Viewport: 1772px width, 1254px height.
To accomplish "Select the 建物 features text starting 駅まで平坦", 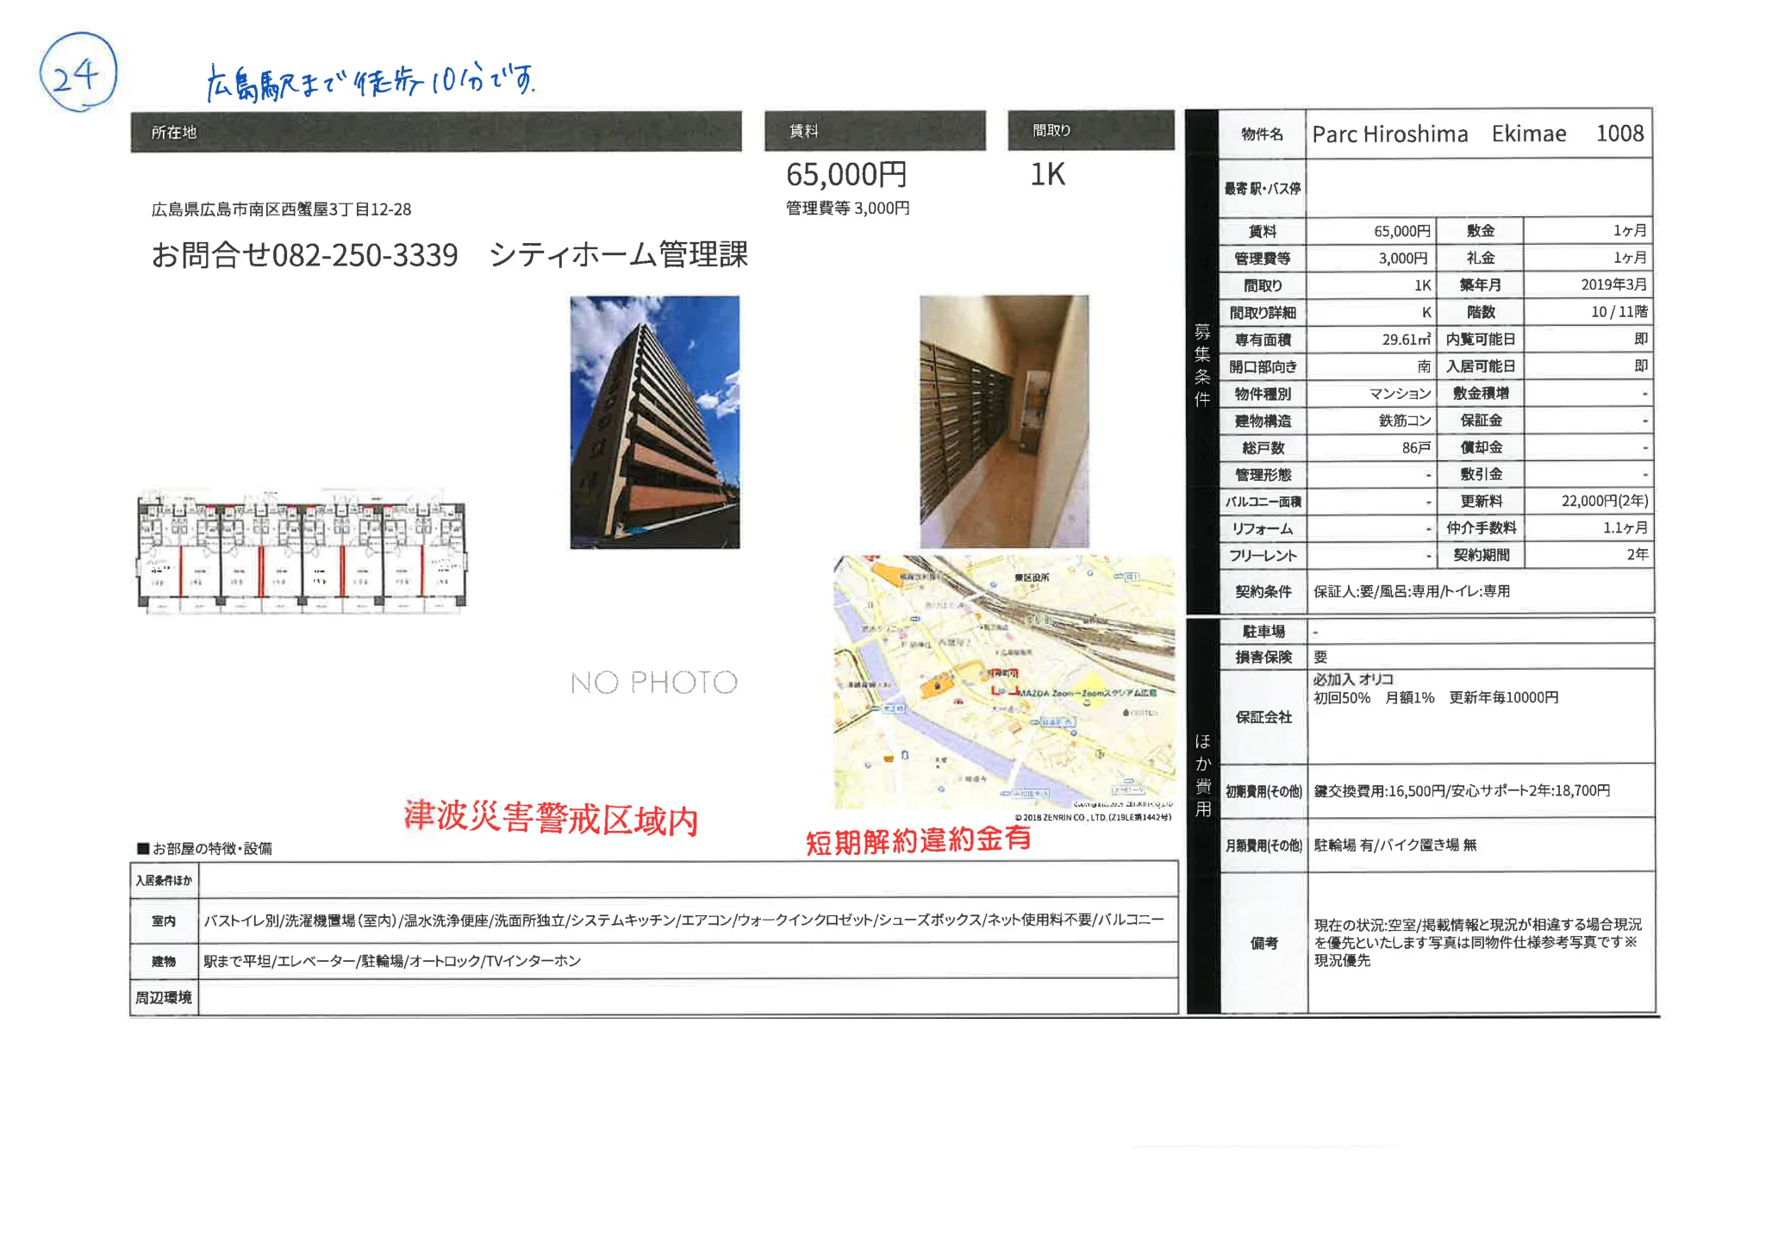I will [393, 961].
